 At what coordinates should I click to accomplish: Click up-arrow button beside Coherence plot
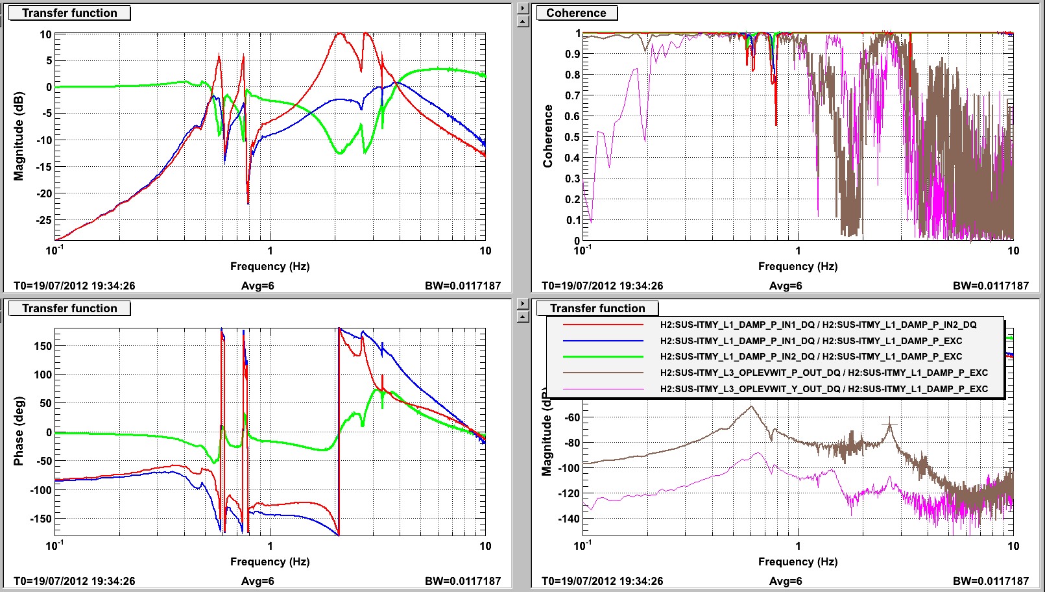(x=523, y=21)
